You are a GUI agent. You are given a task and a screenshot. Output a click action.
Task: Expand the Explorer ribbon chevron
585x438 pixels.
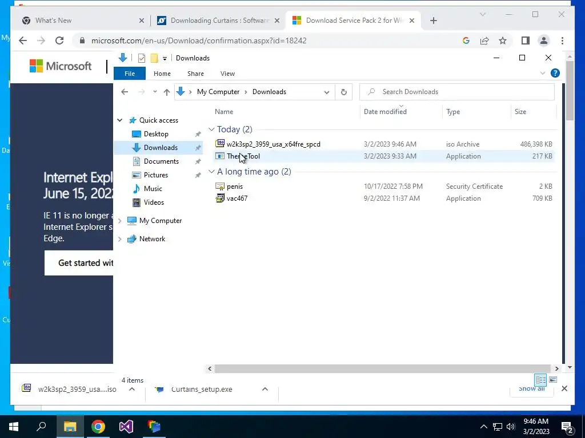coord(543,74)
